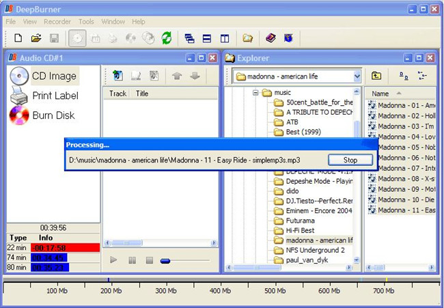Open the Print Label section

[x=44, y=96]
